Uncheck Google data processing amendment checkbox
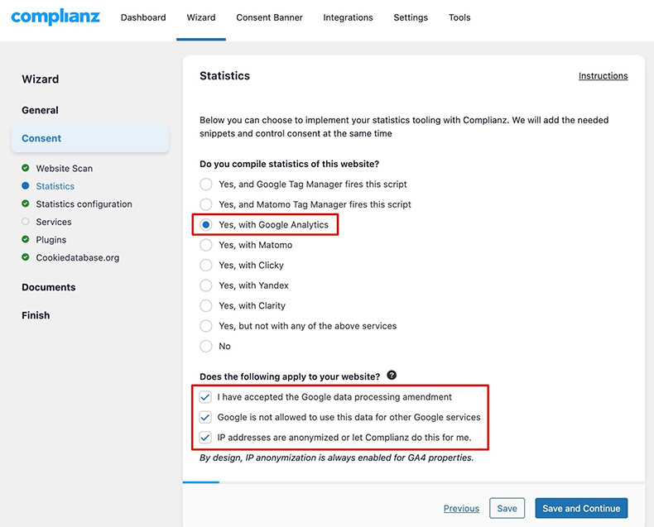 205,397
